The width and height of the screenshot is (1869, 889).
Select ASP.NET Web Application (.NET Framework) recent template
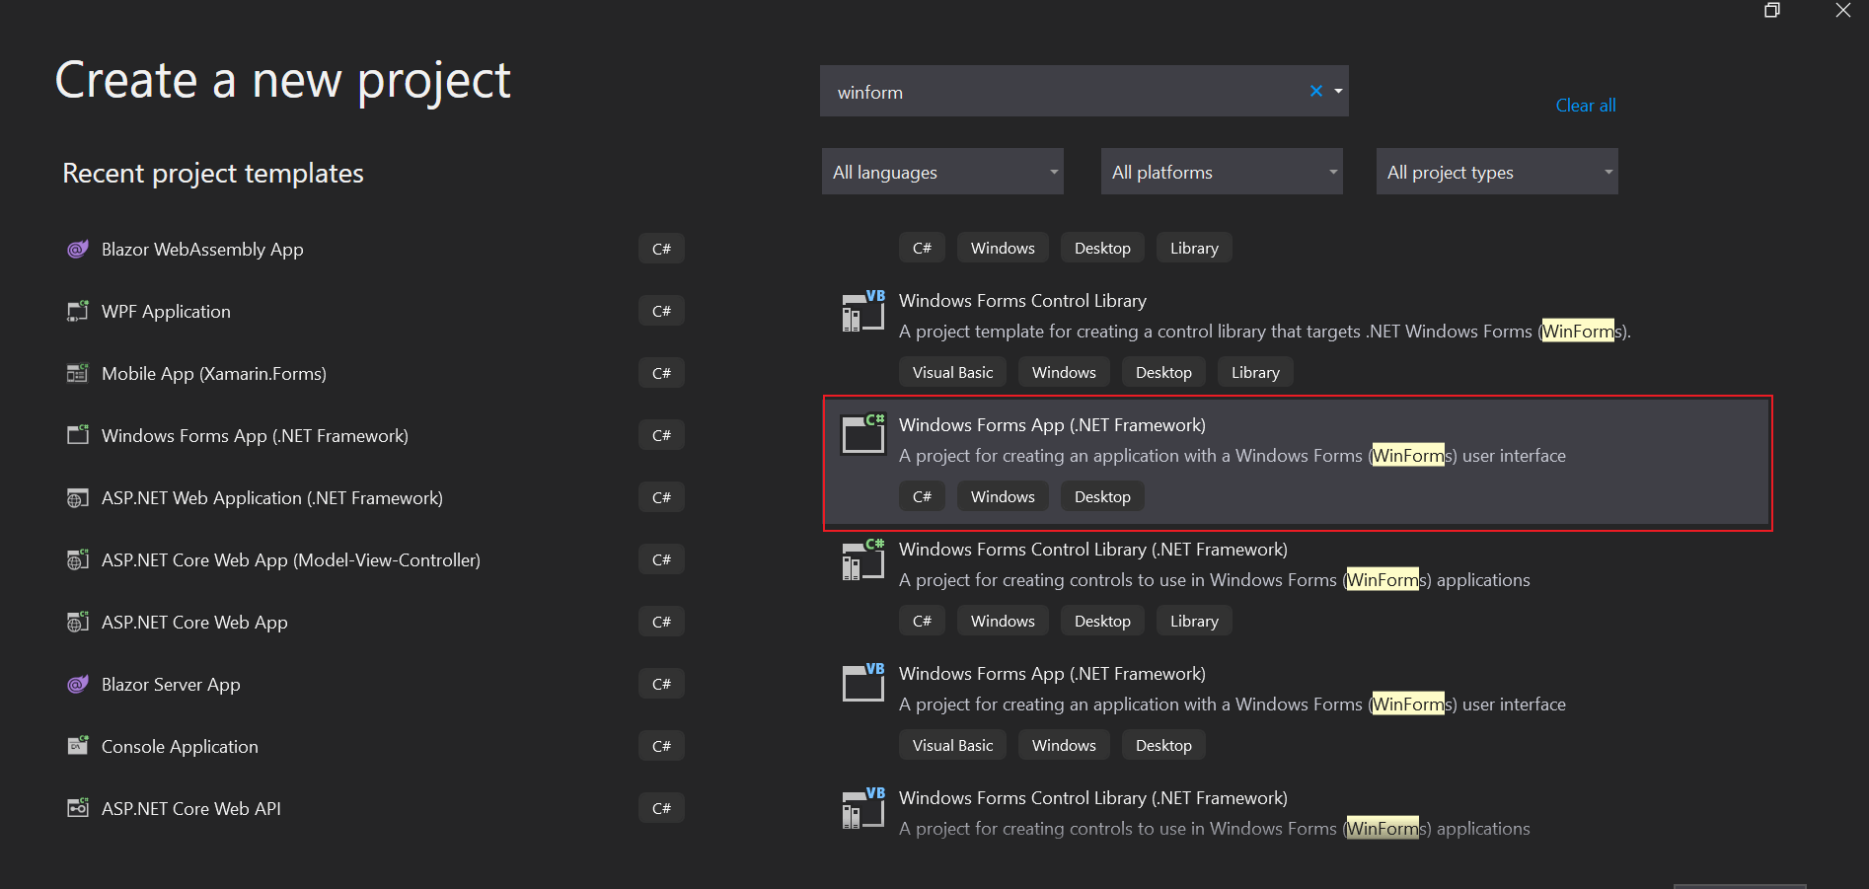click(x=271, y=498)
